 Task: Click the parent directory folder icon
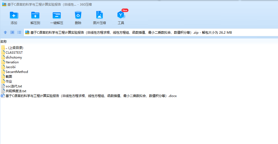[x=3, y=48]
